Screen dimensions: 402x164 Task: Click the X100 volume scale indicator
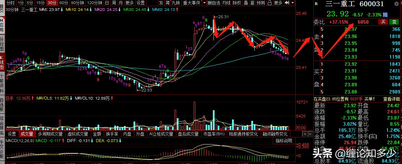300,128
